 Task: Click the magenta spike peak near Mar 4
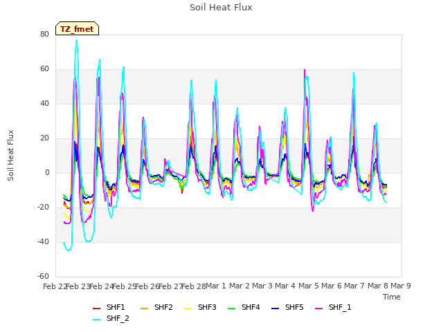tap(305, 70)
